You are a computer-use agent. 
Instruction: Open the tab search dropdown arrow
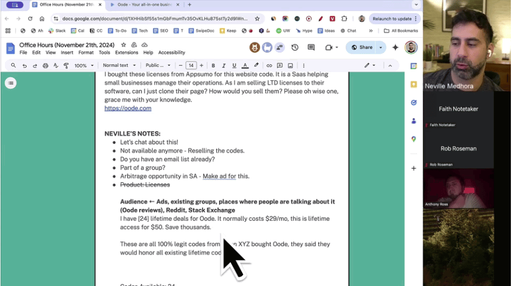pos(416,4)
